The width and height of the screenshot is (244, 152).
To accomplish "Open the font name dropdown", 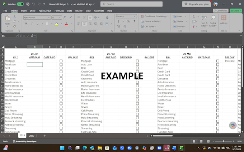I will point(49,18).
